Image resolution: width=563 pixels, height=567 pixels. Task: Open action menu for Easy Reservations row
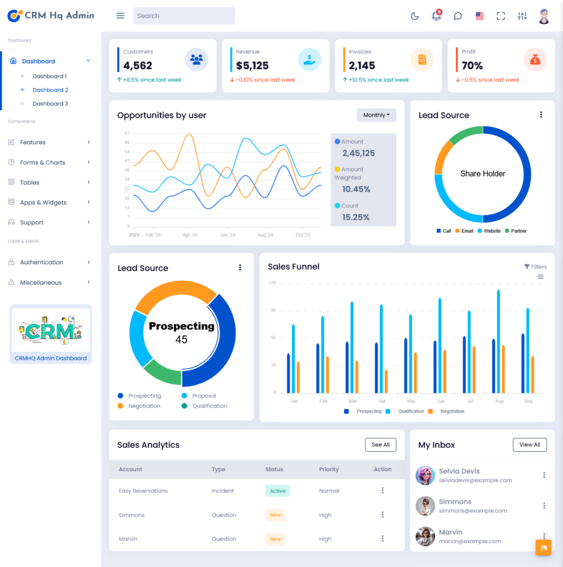point(383,491)
